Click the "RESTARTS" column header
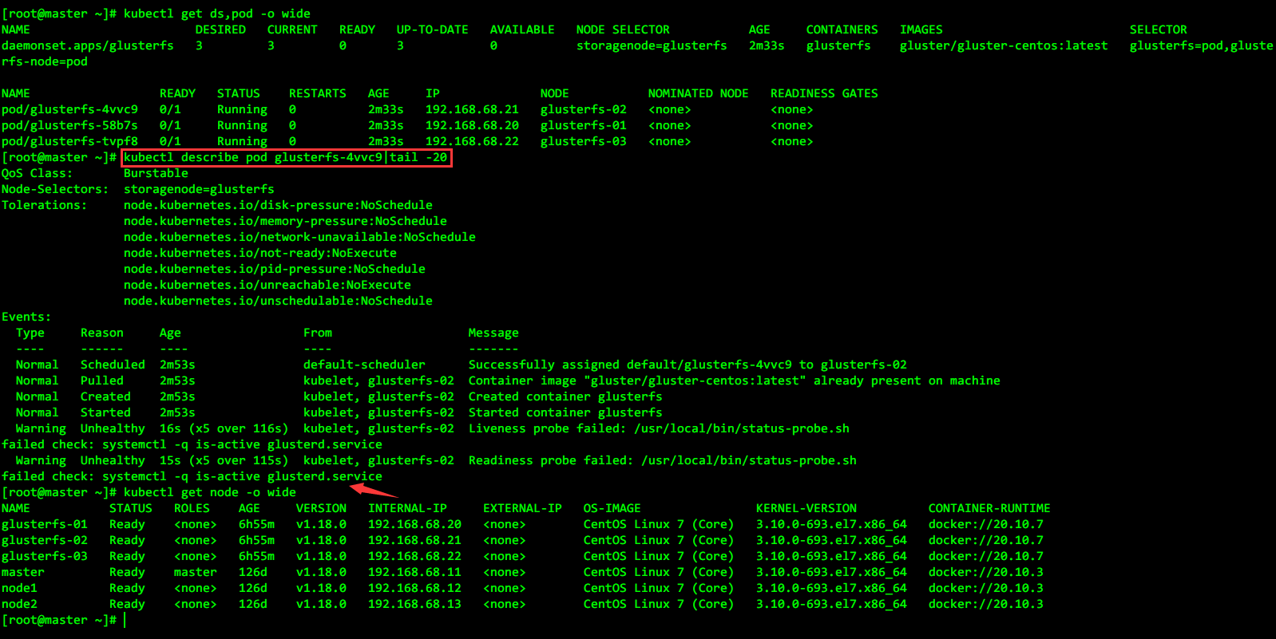 [x=318, y=93]
